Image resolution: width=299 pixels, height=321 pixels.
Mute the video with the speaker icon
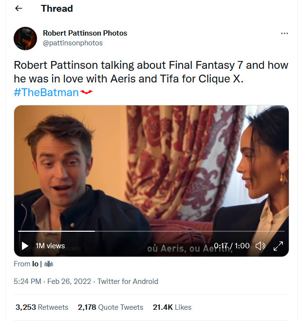point(261,246)
